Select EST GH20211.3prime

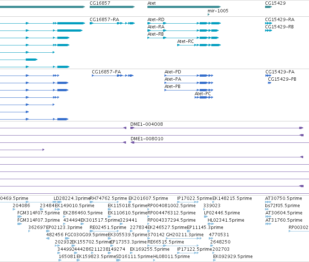[185, 235]
